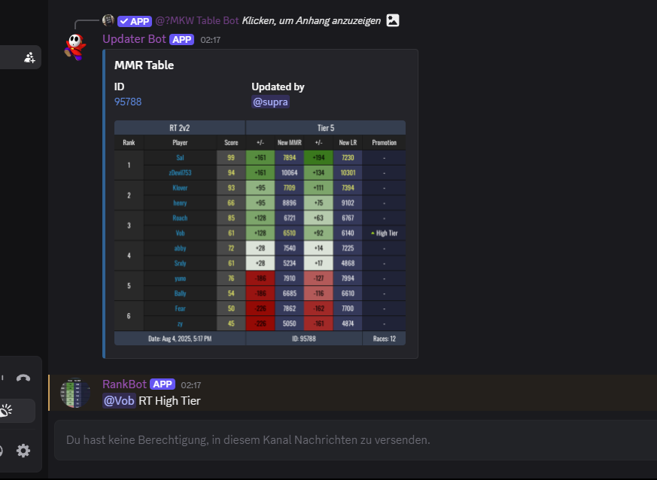The image size is (657, 480).
Task: Open Updater Bot's Shy Guy avatar
Action: point(75,47)
